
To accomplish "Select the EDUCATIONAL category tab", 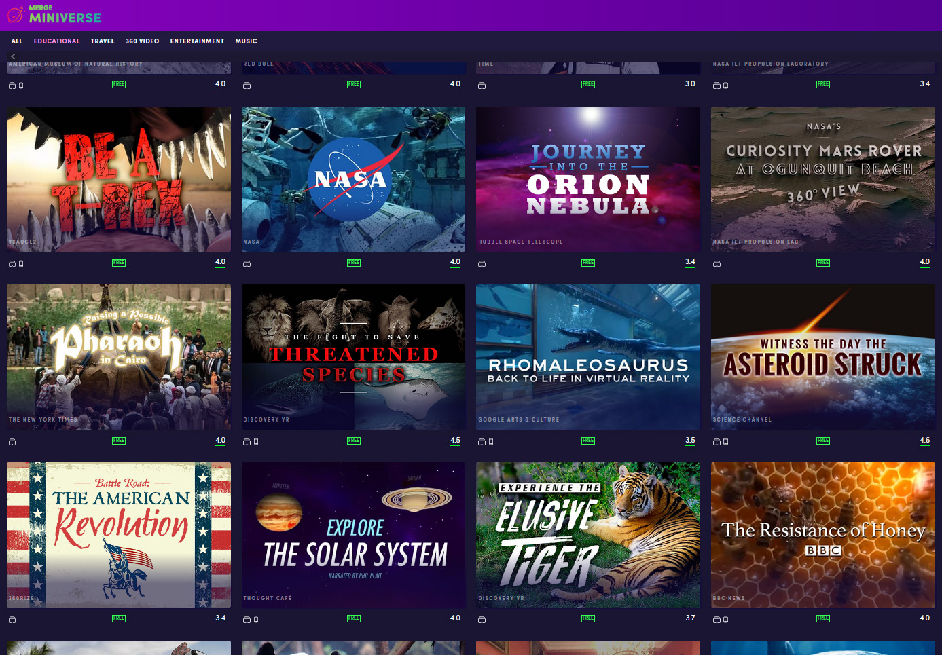I will coord(57,41).
